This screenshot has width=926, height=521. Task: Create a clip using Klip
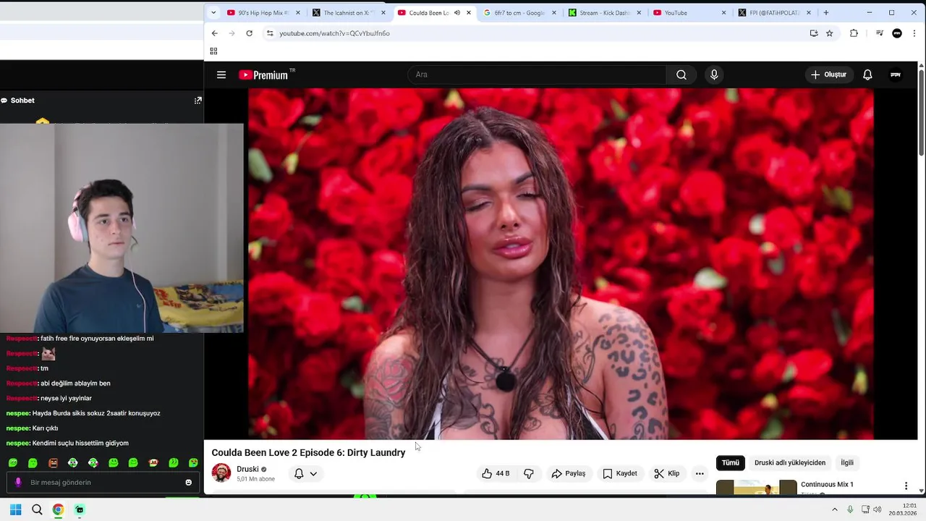(667, 473)
